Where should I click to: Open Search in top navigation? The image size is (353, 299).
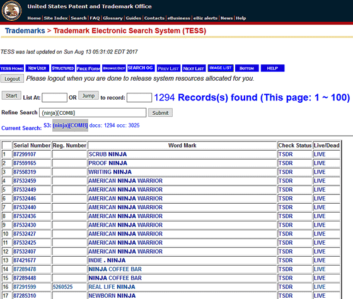tap(79, 18)
